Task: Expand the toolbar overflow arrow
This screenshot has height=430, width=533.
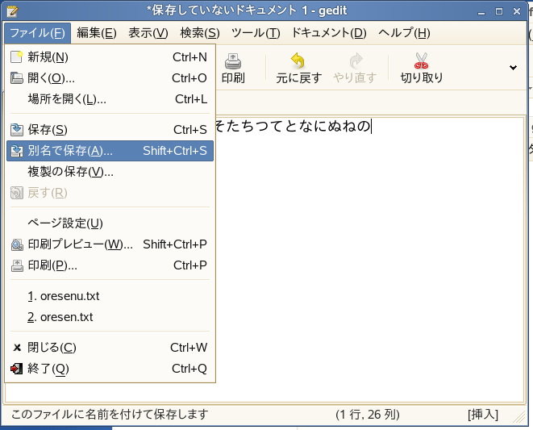Action: point(513,67)
